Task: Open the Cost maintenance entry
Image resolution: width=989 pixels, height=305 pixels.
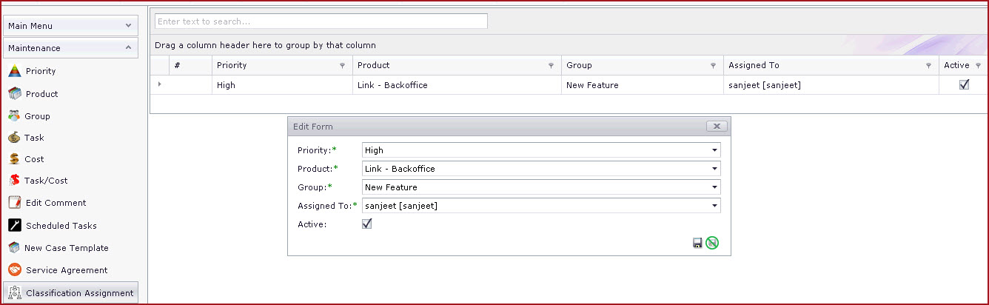Action: point(34,159)
